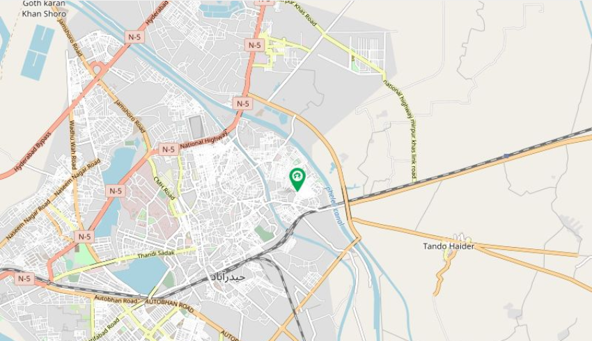This screenshot has width=592, height=341.
Task: Select the Tando Haider place label
Action: (449, 246)
